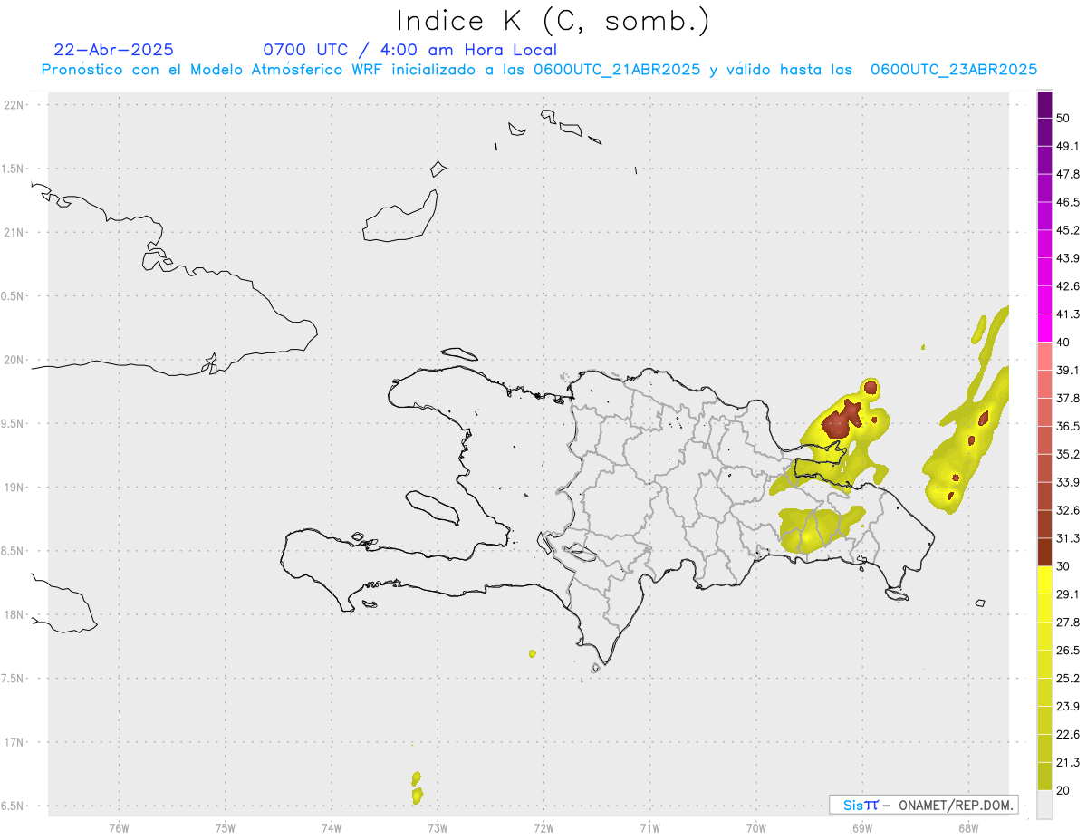Click the latitude label "8.5N"
The height and width of the screenshot is (840, 1087).
tap(13, 551)
